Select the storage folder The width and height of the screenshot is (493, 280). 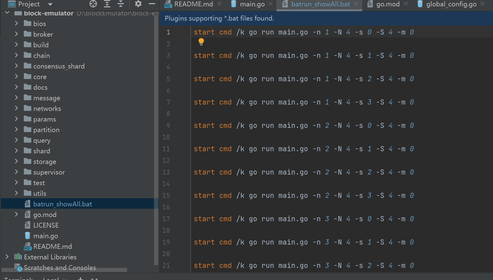tap(44, 162)
